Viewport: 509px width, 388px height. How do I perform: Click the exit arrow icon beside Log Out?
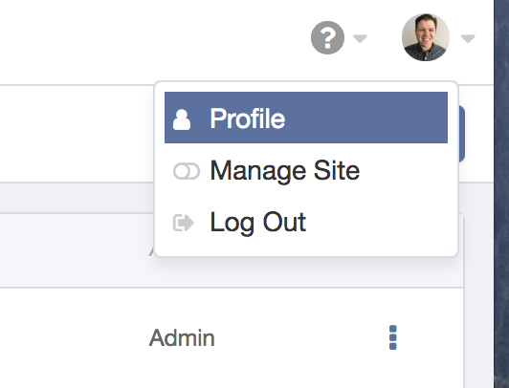(184, 223)
